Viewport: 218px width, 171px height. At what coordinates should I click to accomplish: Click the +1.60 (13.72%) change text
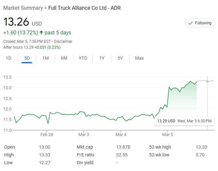[20, 32]
